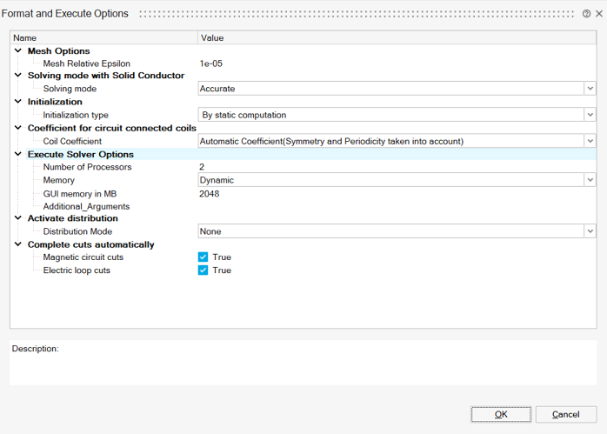Screen dimensions: 607x434
Task: Close the Format and Execute Options dialog
Action: (x=599, y=14)
